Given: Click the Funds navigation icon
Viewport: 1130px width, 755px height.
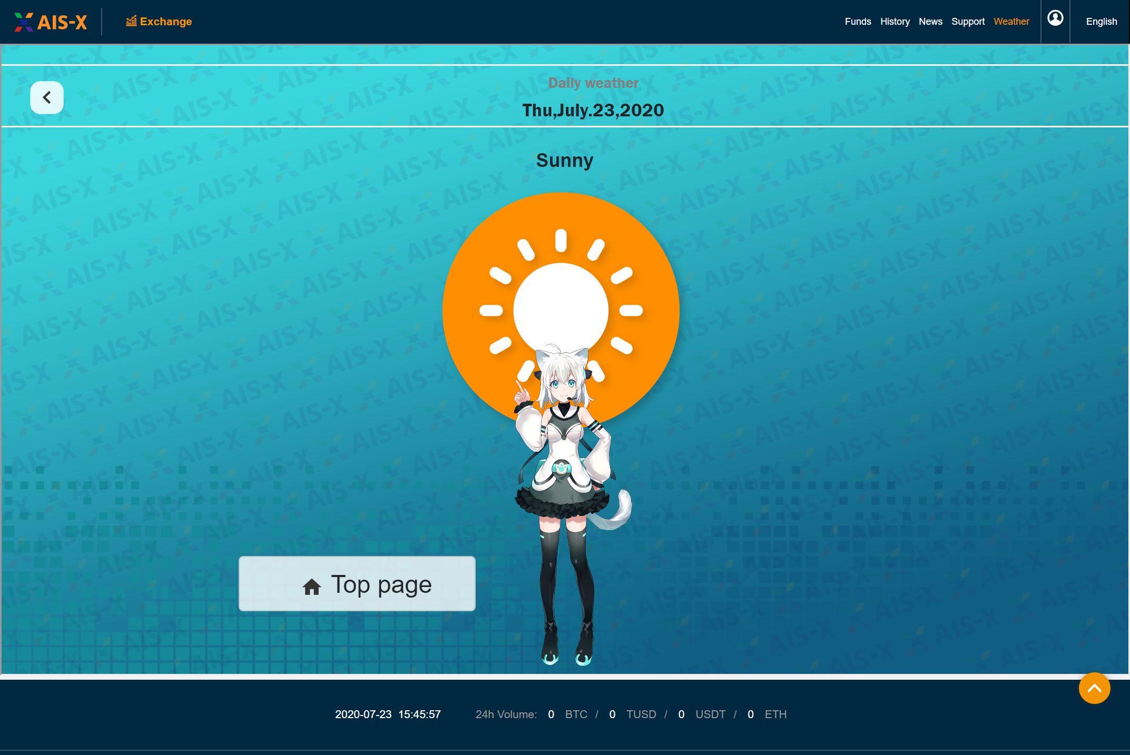Looking at the screenshot, I should (x=858, y=21).
